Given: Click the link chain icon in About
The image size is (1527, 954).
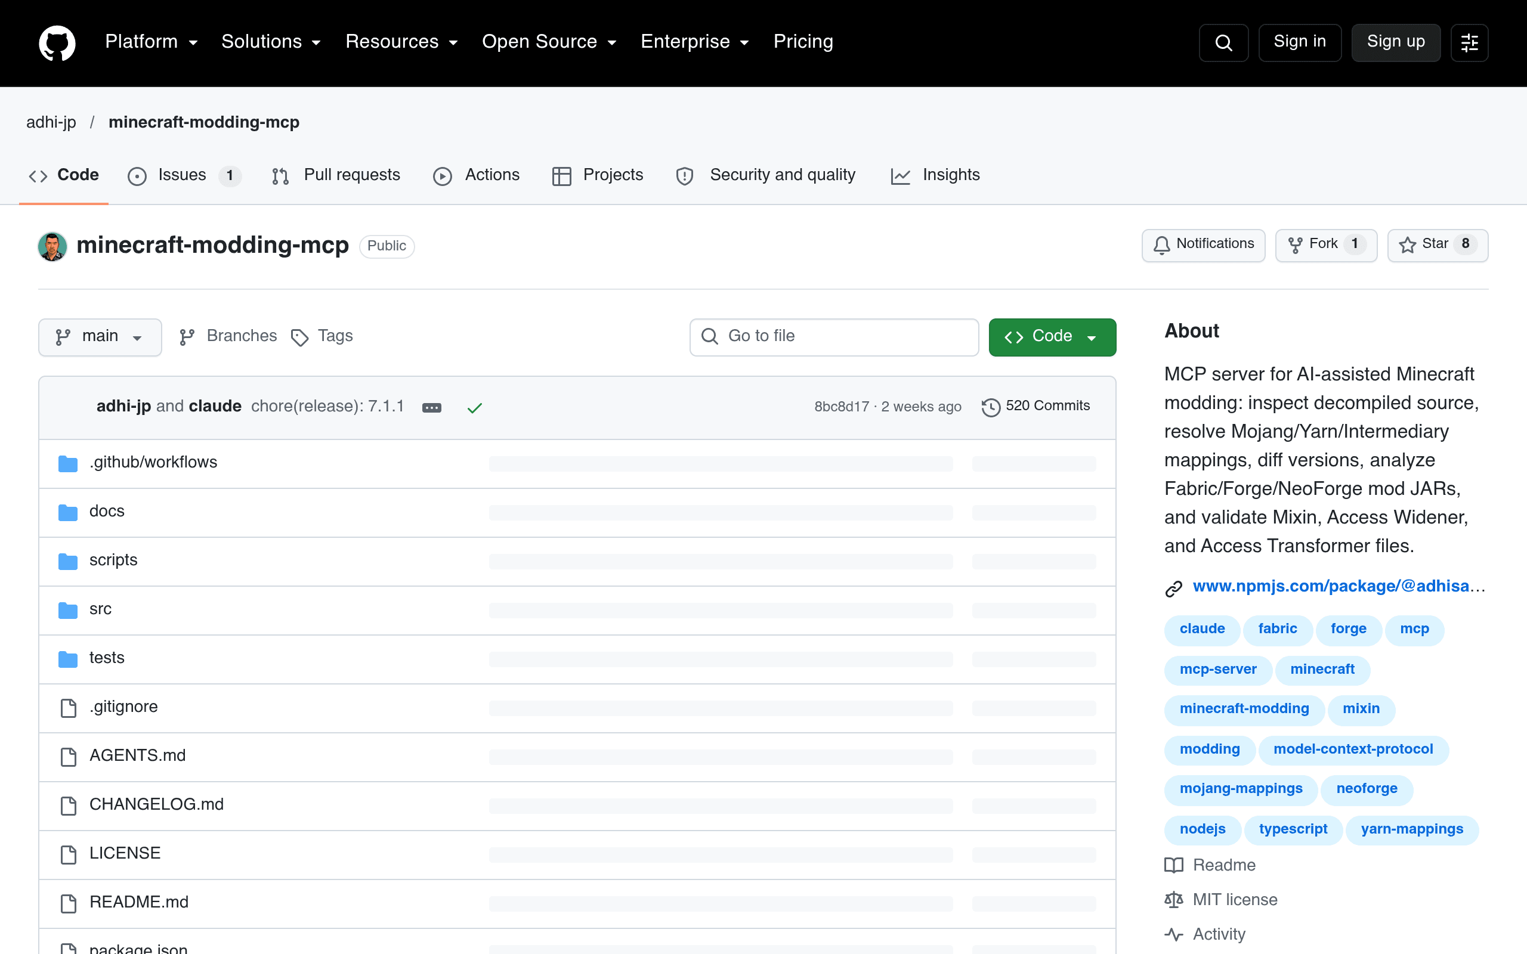Looking at the screenshot, I should click(1174, 588).
